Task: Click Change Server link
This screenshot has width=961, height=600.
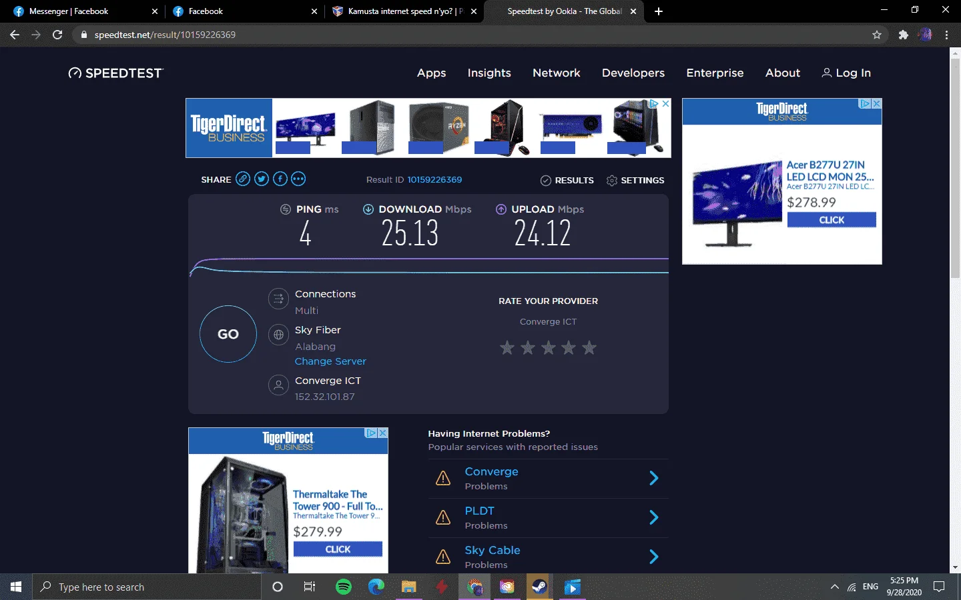Action: click(x=330, y=361)
